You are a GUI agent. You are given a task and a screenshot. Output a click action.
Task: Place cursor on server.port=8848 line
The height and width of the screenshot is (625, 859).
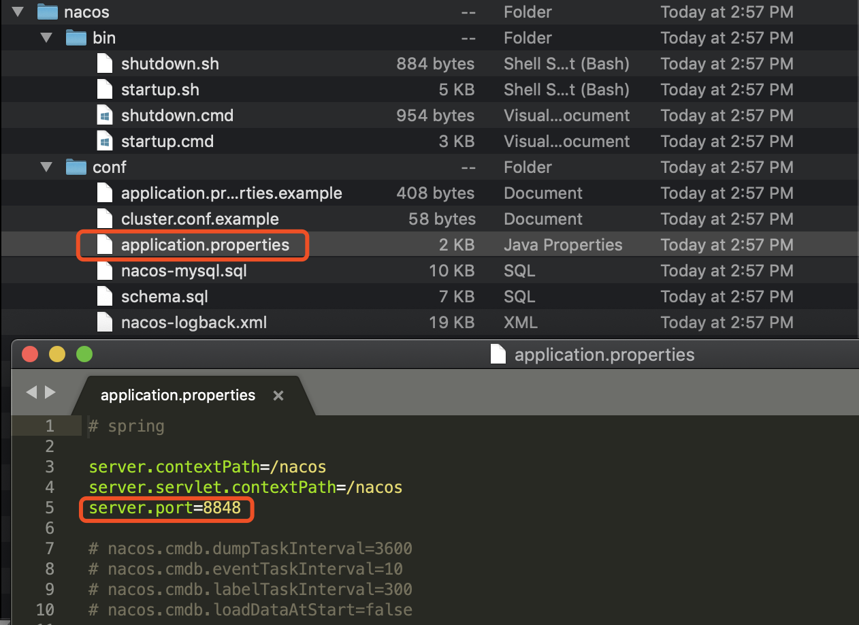165,508
